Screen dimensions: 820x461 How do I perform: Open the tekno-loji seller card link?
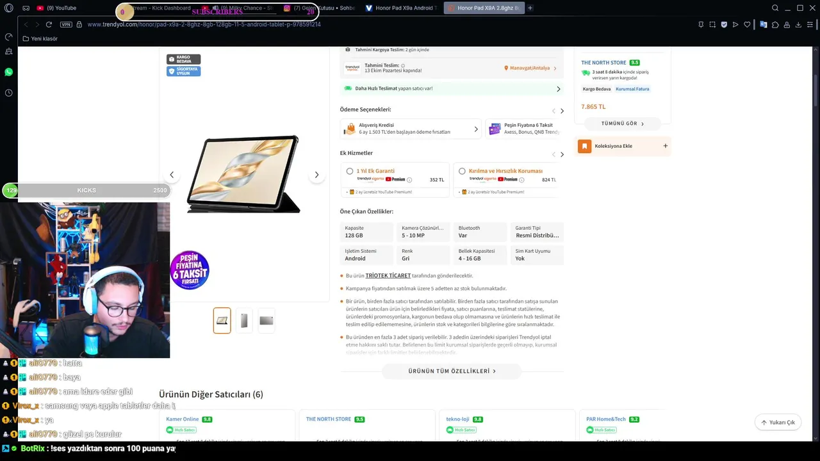pyautogui.click(x=458, y=419)
